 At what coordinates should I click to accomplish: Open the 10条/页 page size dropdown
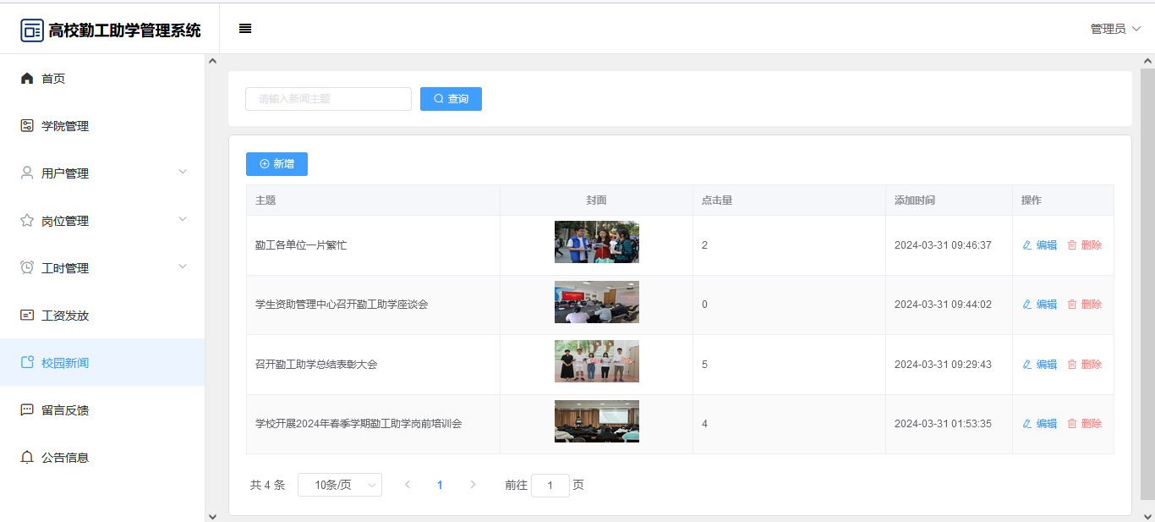(340, 485)
